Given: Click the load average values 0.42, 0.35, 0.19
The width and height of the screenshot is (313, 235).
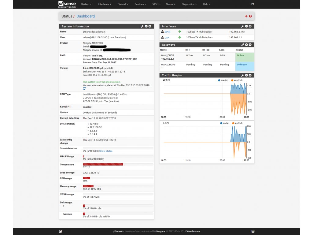Looking at the screenshot, I should (91, 173).
